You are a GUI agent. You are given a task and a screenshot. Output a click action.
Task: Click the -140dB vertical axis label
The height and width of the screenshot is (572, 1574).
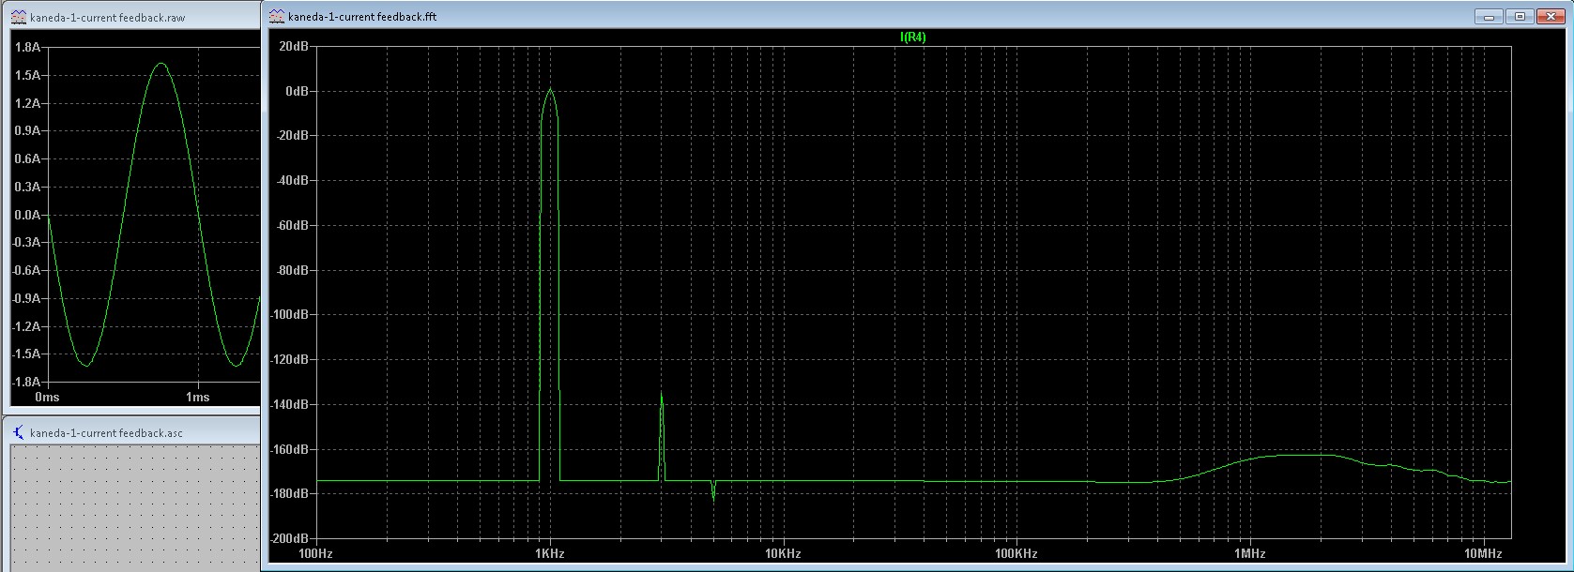point(290,404)
